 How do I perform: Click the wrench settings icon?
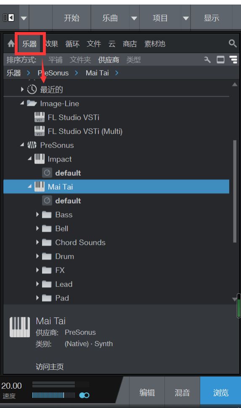point(207,60)
